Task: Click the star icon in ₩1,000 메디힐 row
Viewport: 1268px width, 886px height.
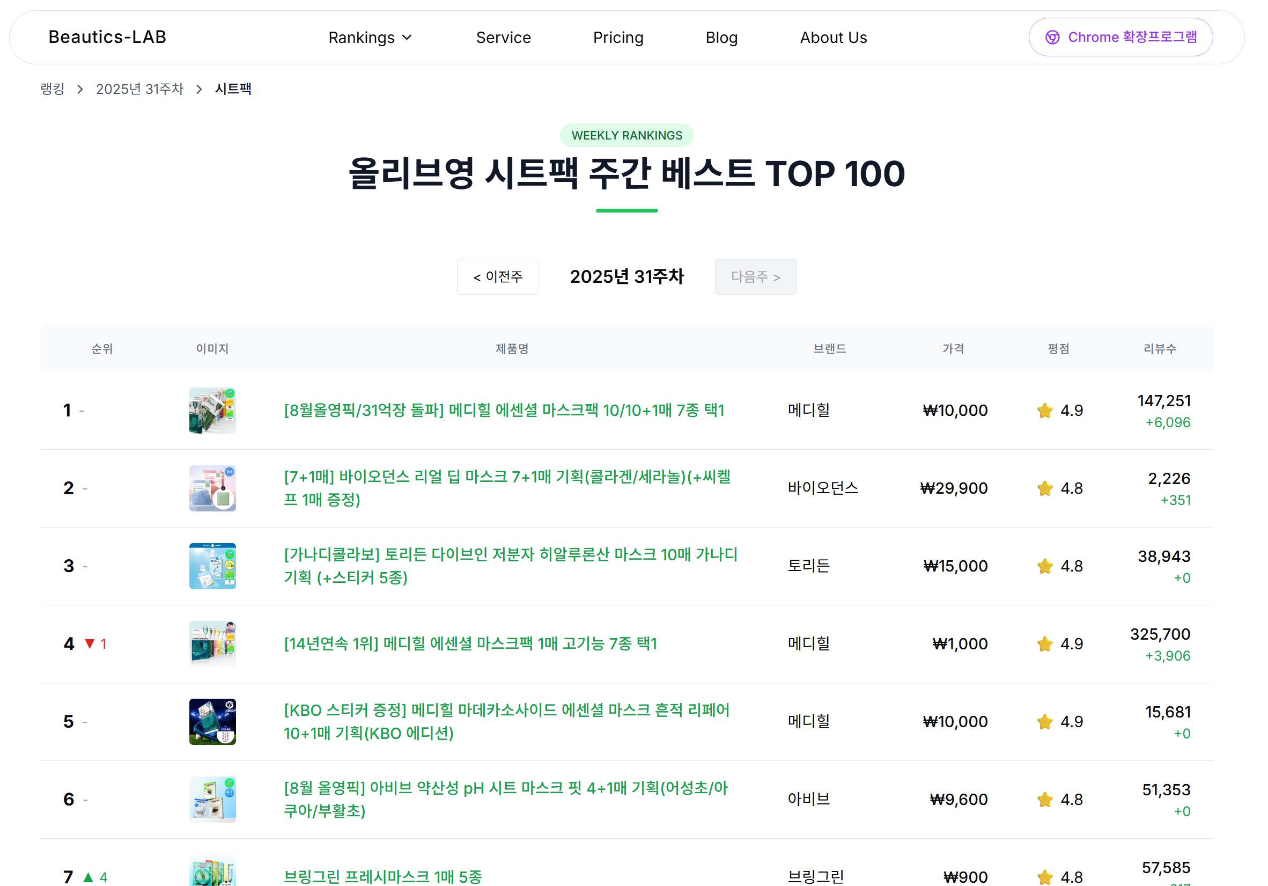Action: click(x=1045, y=644)
